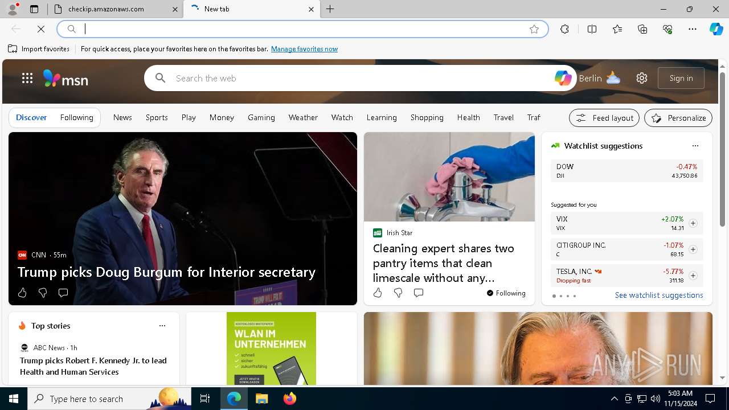Open the Travel category

coord(503,117)
